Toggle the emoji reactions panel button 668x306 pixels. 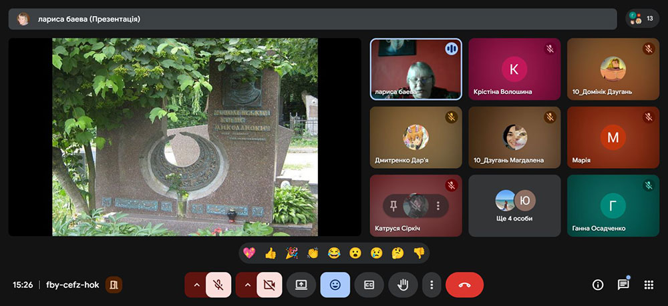(x=335, y=285)
